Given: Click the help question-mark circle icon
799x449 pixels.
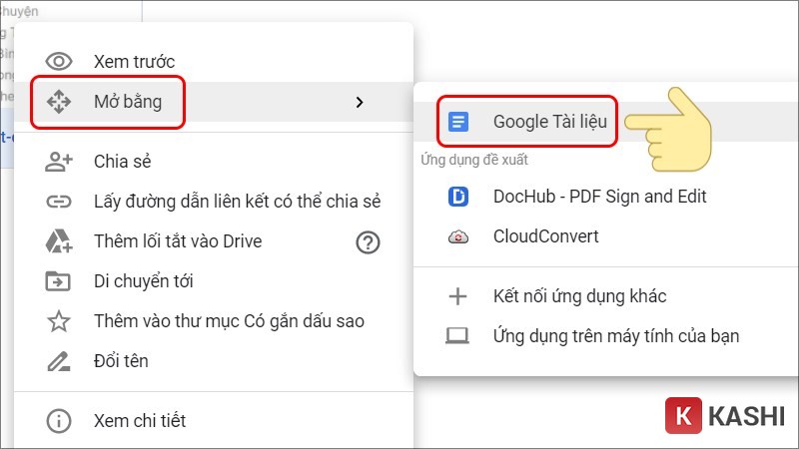Looking at the screenshot, I should 368,242.
